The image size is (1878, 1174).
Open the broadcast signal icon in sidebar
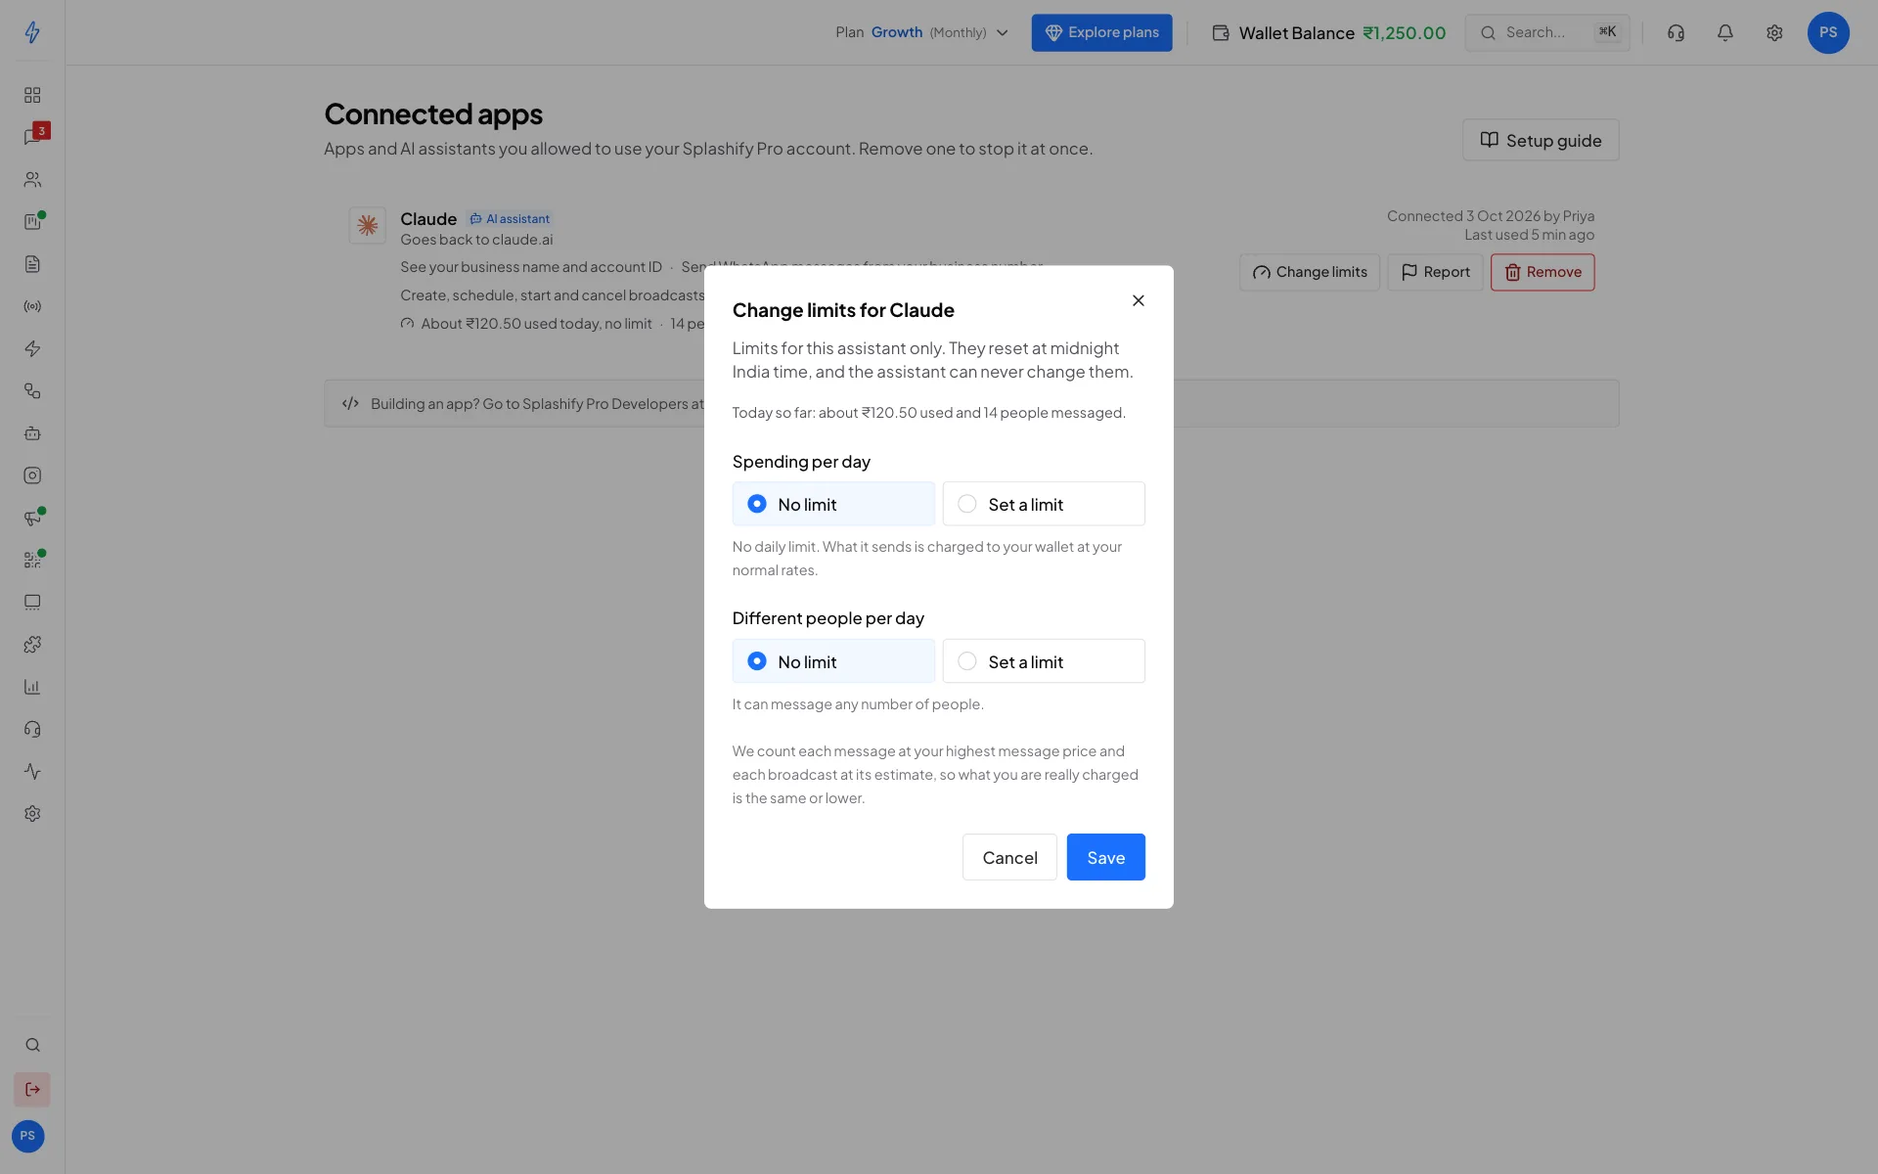[x=32, y=306]
